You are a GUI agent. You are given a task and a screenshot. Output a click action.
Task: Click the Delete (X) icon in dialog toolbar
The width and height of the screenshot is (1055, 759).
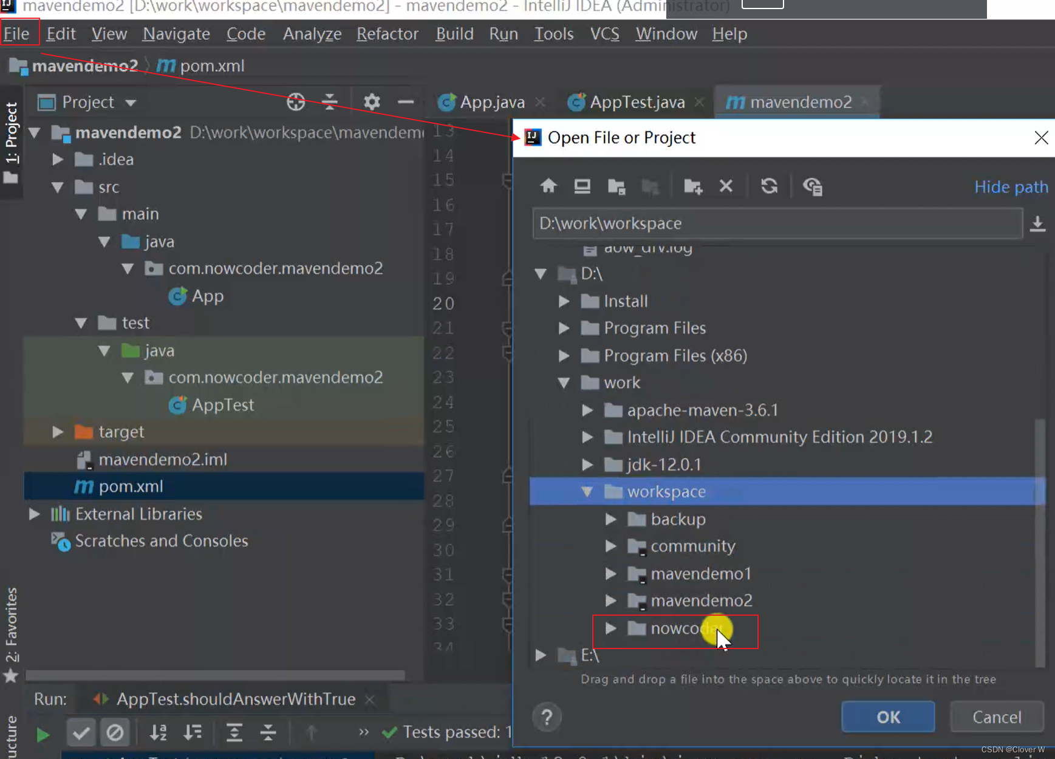[726, 186]
